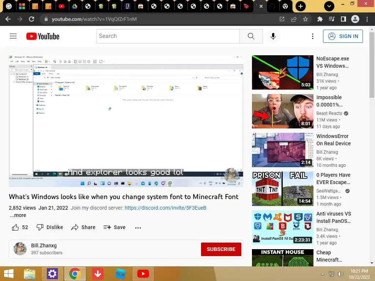Open the Windows Start button
375x281 pixels.
[9, 274]
